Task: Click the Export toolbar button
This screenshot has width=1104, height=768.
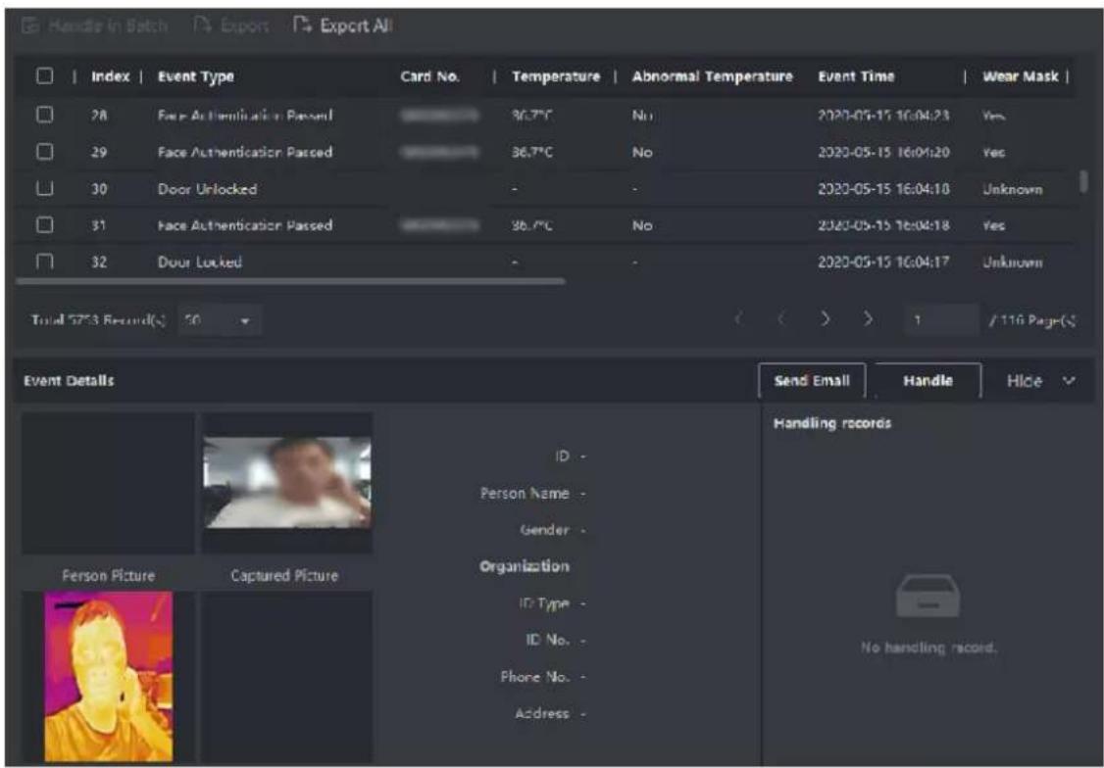Action: point(231,26)
